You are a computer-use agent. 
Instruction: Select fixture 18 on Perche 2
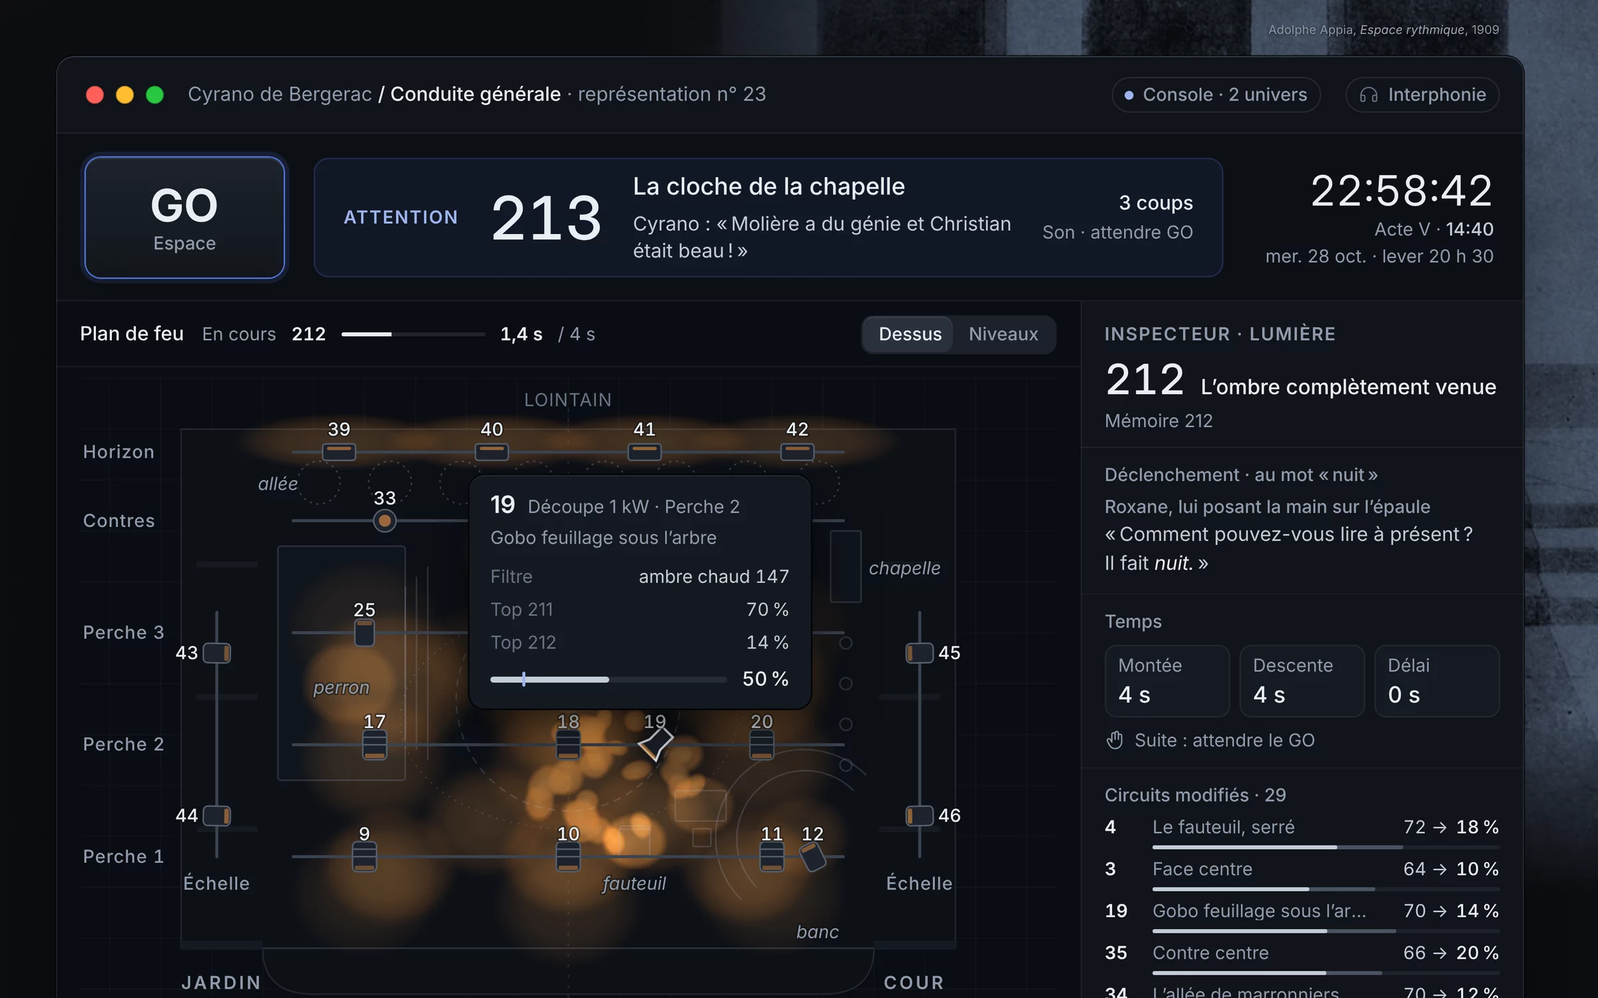click(x=568, y=745)
